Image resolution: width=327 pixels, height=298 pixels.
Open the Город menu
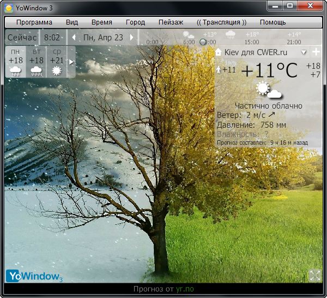coord(135,22)
